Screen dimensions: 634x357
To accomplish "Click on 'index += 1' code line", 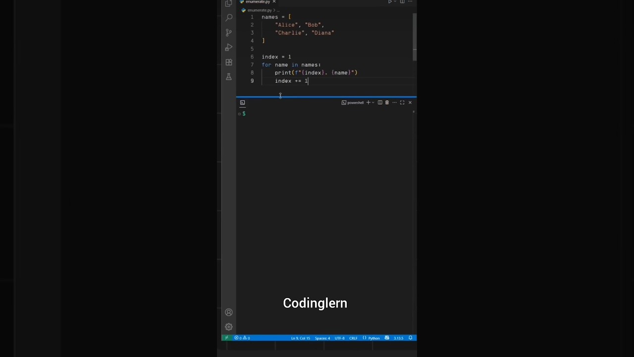I will pos(291,81).
